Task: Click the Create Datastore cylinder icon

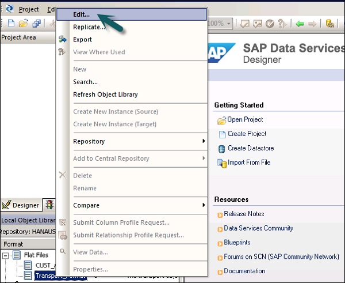Action: 221,149
